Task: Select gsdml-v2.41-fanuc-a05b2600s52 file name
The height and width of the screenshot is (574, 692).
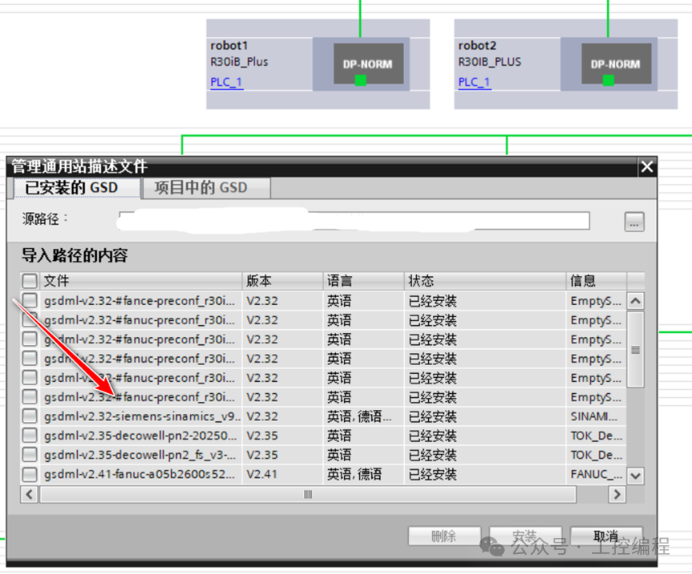Action: [139, 474]
